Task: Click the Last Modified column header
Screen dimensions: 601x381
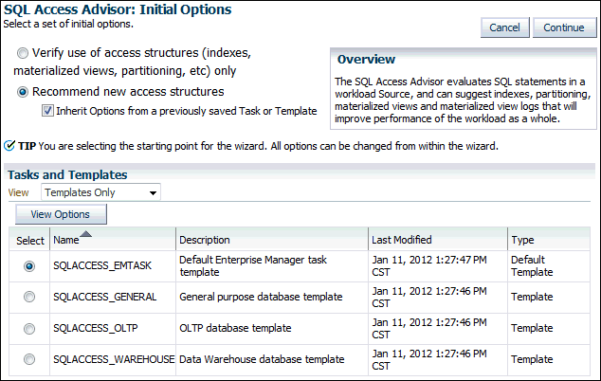Action: [401, 241]
